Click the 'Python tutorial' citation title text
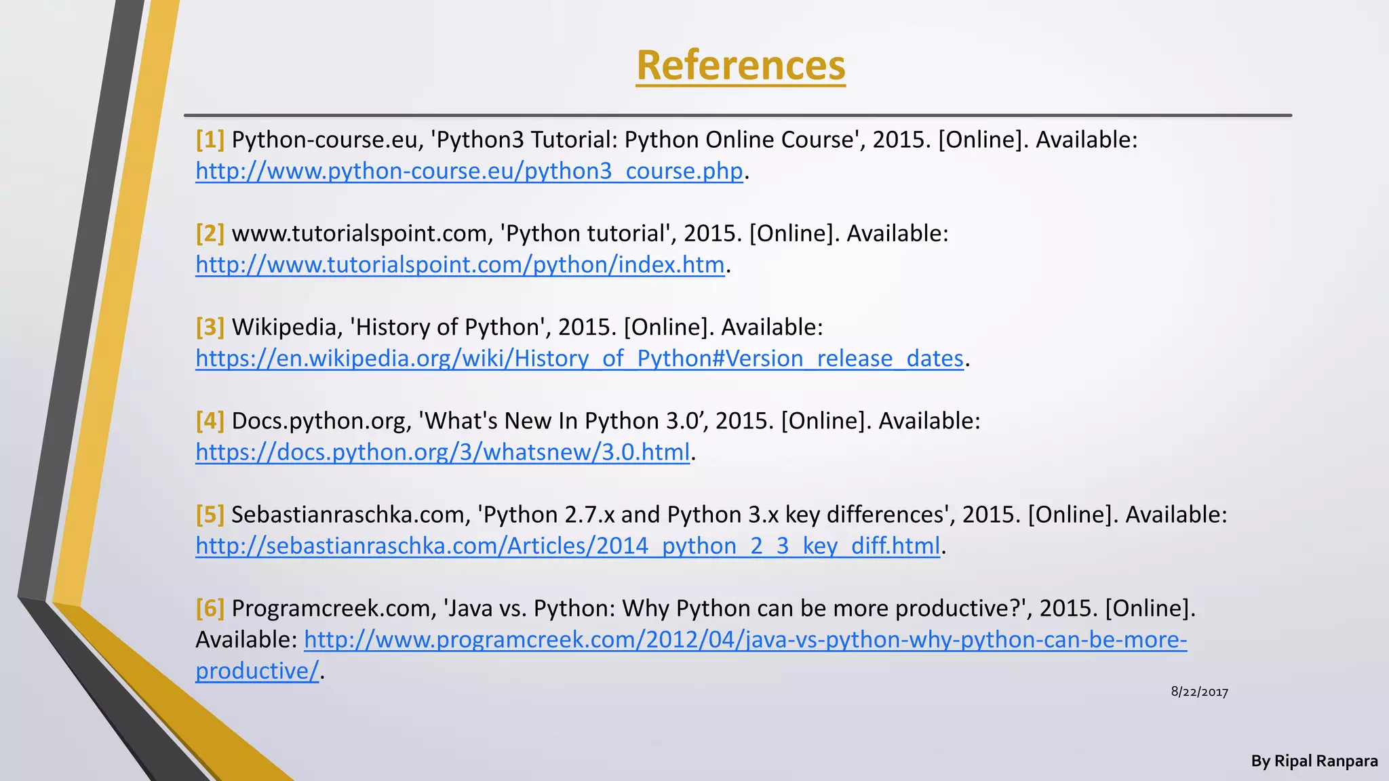Viewport: 1389px width, 781px height. point(587,233)
